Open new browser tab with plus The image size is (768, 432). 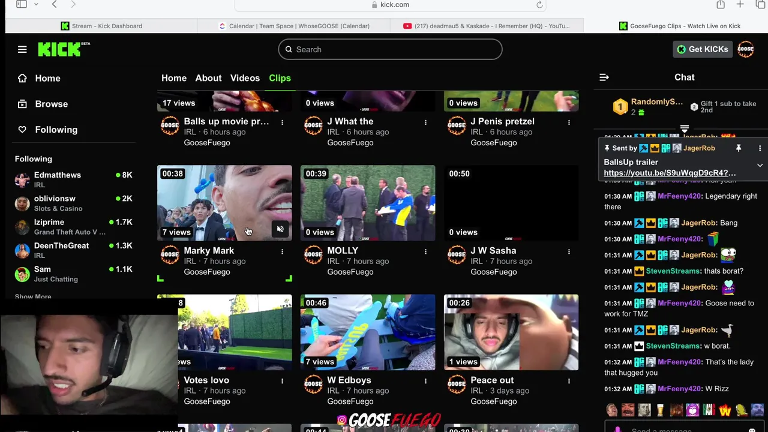(740, 5)
